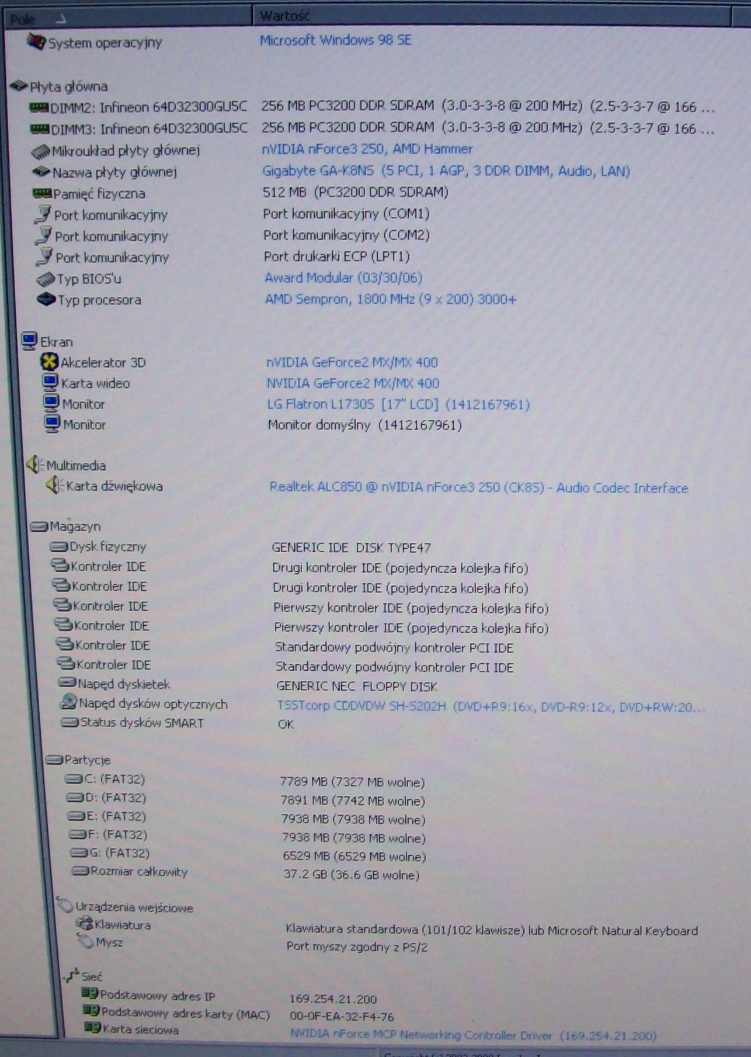Select Port drukarki ECP (LPT1) value
751x1057 pixels.
pos(337,257)
